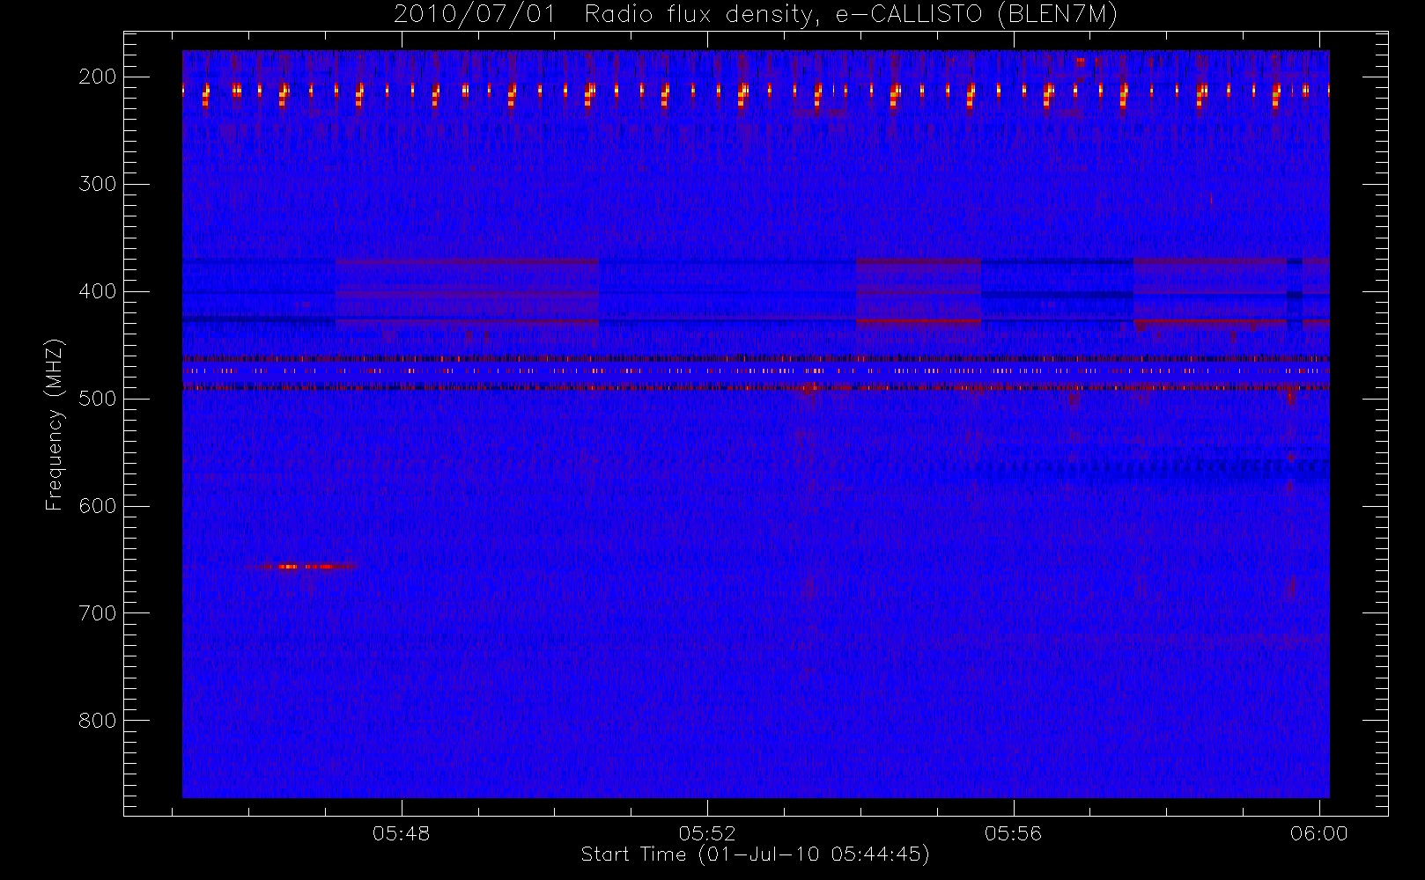Image resolution: width=1425 pixels, height=880 pixels.
Task: Click the 05:48 time tick label
Action: pyautogui.click(x=402, y=833)
